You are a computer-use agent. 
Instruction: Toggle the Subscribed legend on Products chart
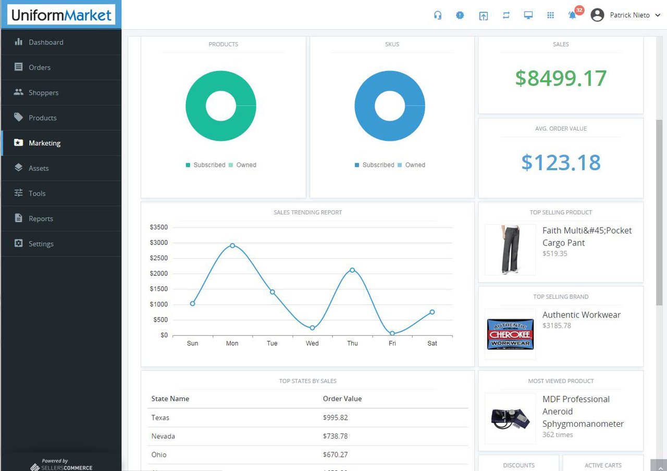pyautogui.click(x=205, y=164)
